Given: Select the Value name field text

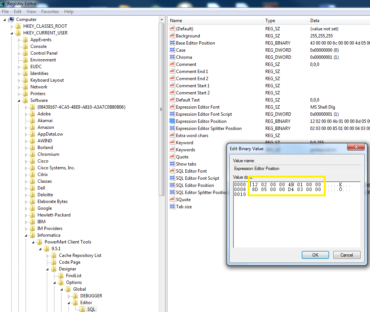Looking at the screenshot, I should [296, 168].
